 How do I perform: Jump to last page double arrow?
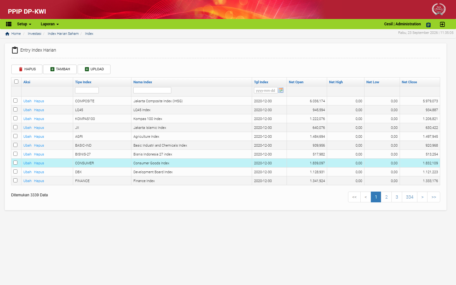434,197
